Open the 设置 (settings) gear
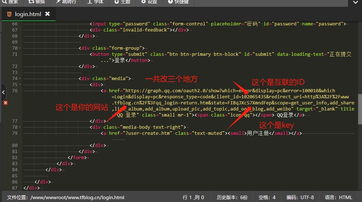Screen dimensions: 362x202 pyautogui.click(x=149, y=2)
